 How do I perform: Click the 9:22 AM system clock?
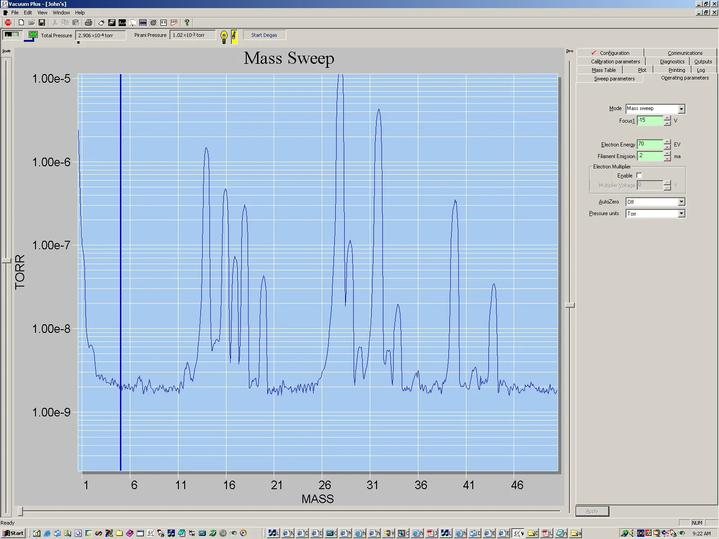(701, 534)
